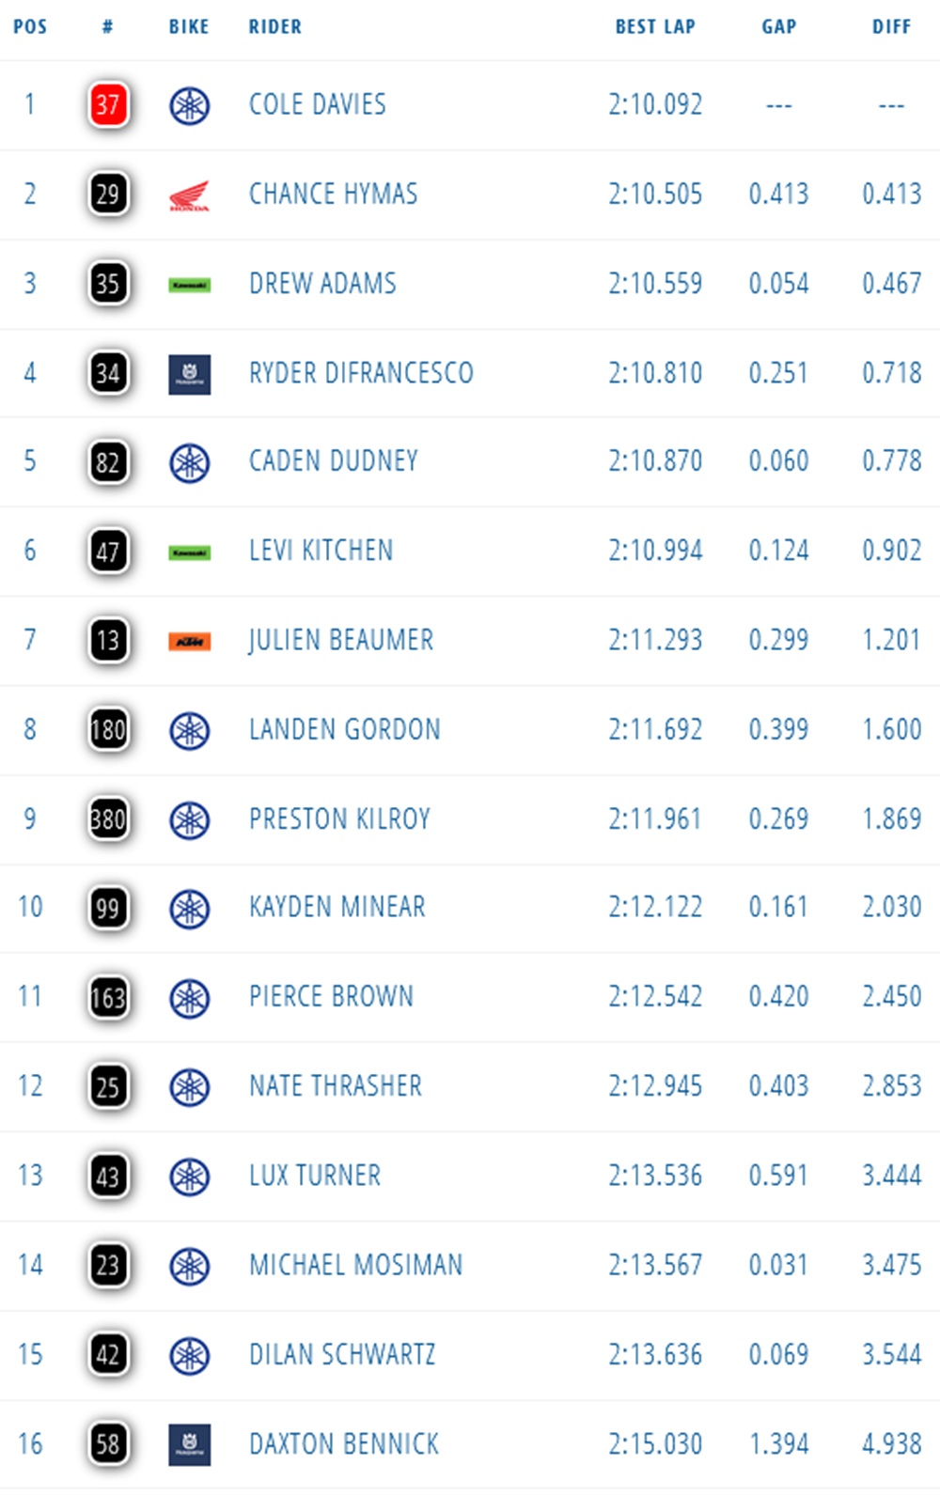Sort by the RIDER column header

click(x=275, y=26)
